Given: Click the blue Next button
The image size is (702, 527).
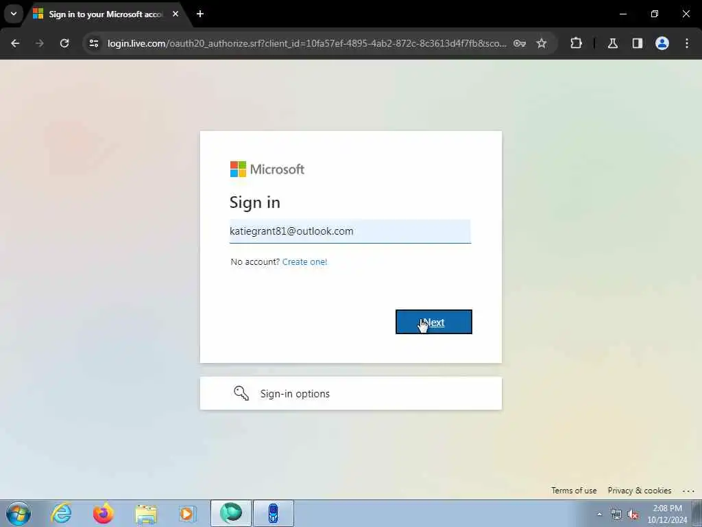Looking at the screenshot, I should 434,322.
